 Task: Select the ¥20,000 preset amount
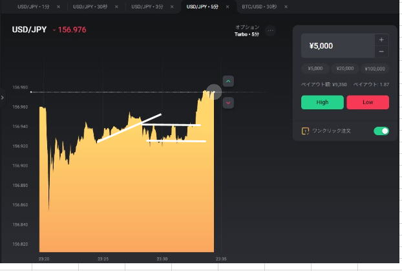344,69
